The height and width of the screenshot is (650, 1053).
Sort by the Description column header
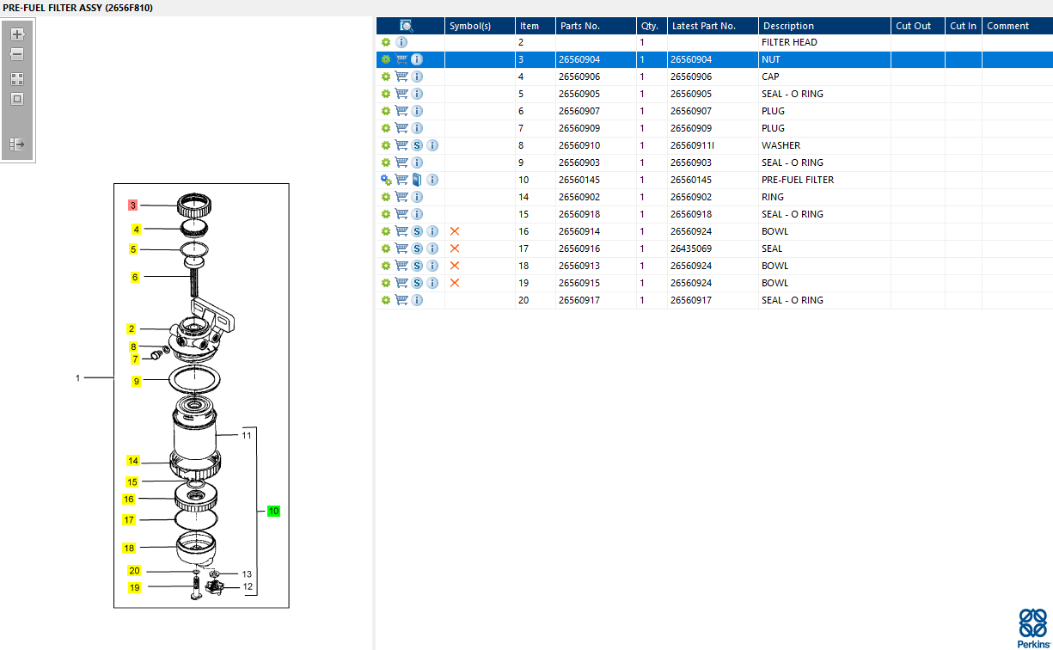824,26
